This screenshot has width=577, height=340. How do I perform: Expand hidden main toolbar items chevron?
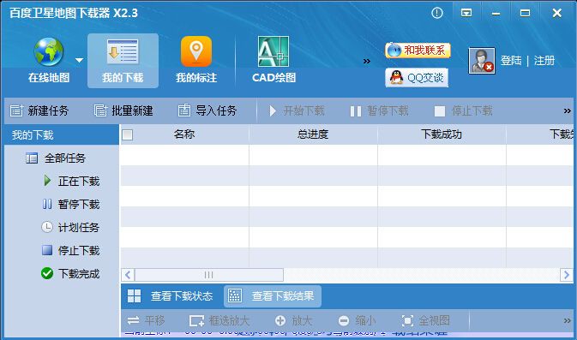366,61
